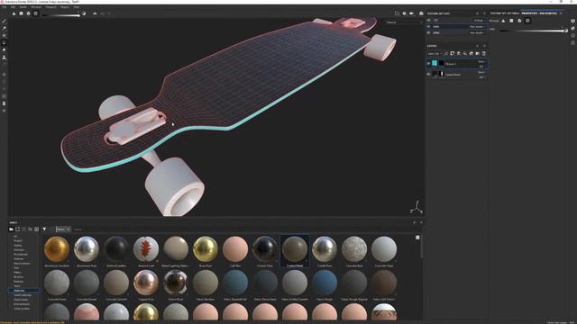Choose UV chunk fill mode in top toolbar
This screenshot has height=324, width=577.
click(x=36, y=13)
